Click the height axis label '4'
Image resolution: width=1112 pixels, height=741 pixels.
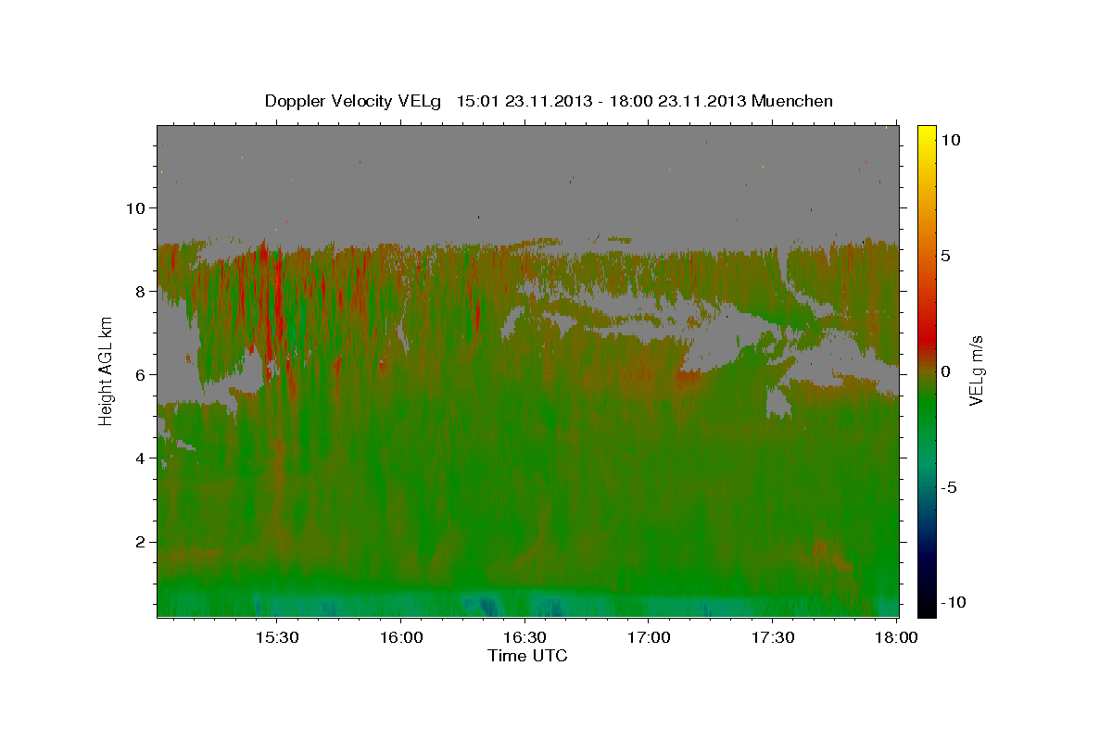click(143, 458)
